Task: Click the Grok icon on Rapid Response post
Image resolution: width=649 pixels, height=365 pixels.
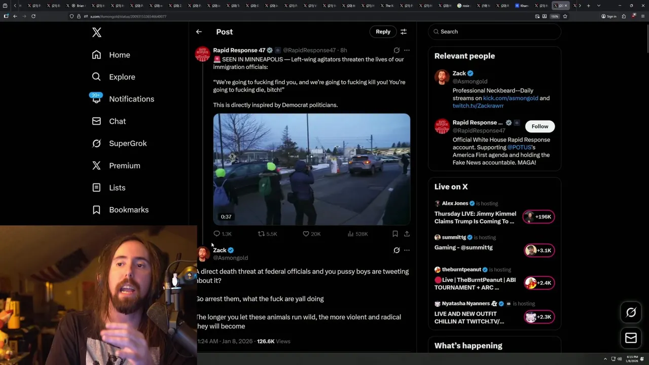Action: [396, 50]
